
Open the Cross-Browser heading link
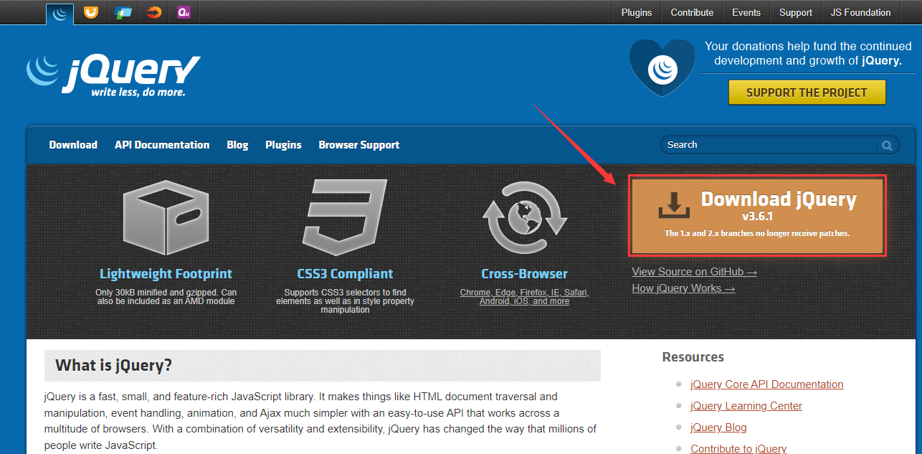tap(524, 274)
